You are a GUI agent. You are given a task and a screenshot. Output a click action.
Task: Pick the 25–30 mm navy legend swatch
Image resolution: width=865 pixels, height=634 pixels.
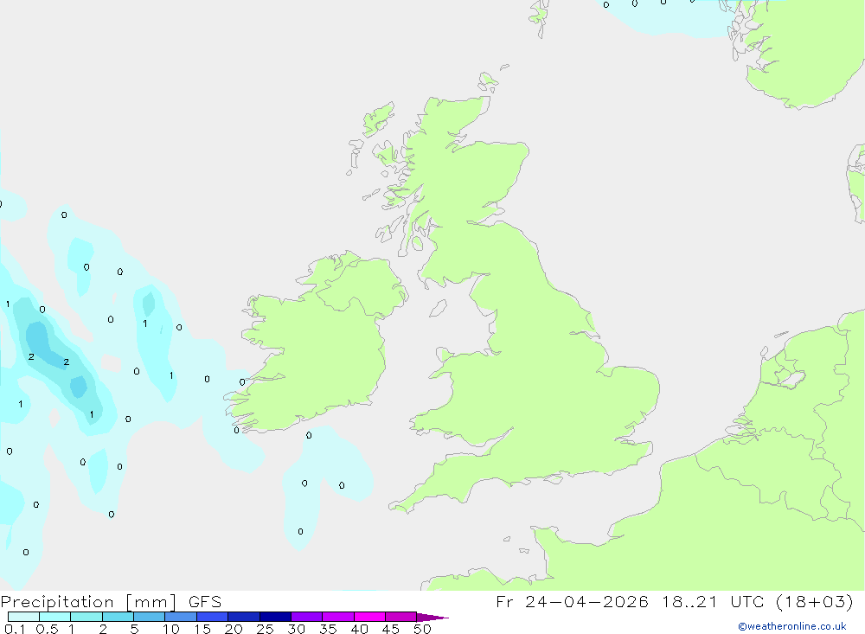tap(275, 617)
